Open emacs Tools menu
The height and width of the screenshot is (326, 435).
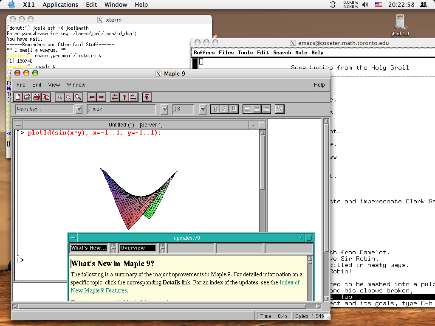coord(245,53)
